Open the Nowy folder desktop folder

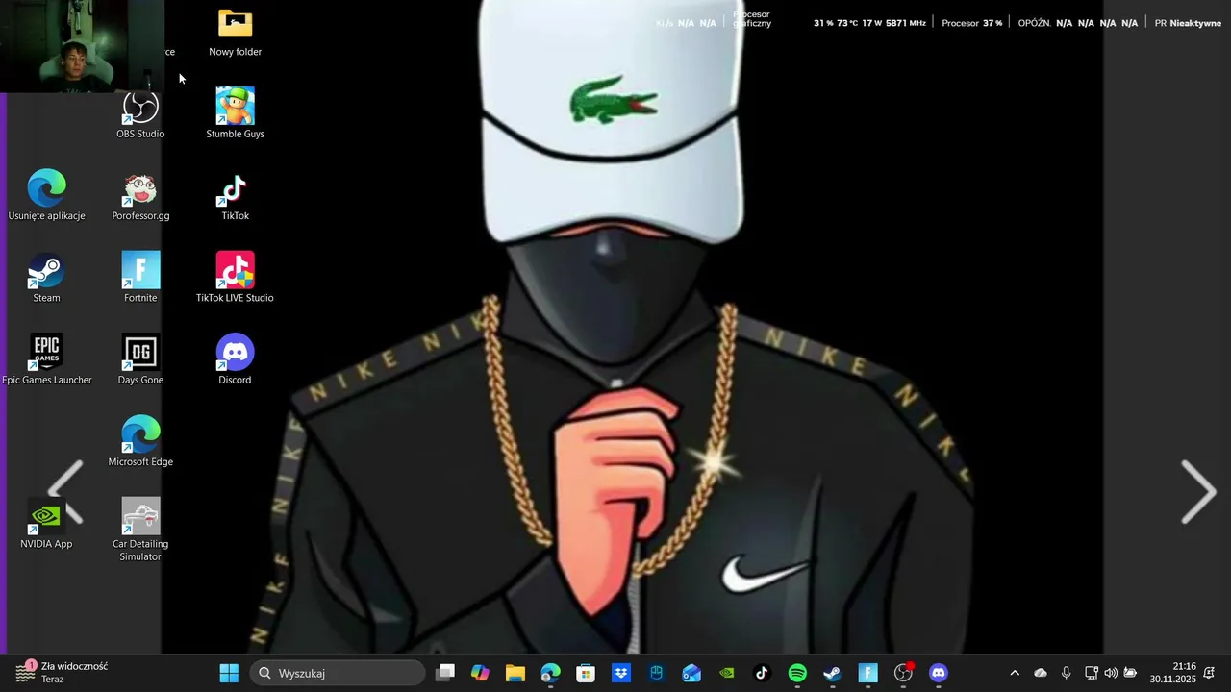pyautogui.click(x=235, y=33)
